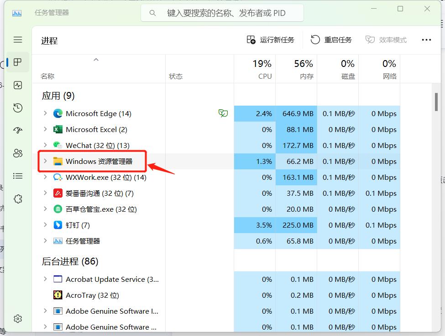Close the Task Manager window
Viewport: 445px width, 336px height.
click(427, 9)
